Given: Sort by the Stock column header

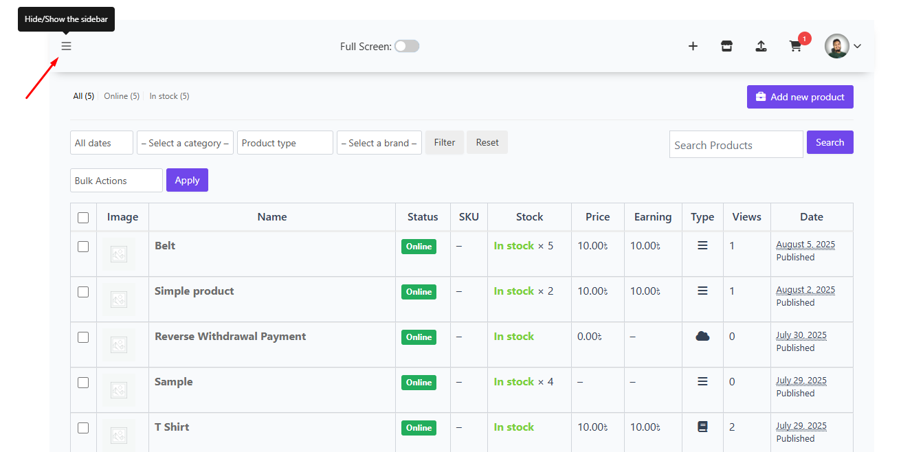Looking at the screenshot, I should (530, 216).
